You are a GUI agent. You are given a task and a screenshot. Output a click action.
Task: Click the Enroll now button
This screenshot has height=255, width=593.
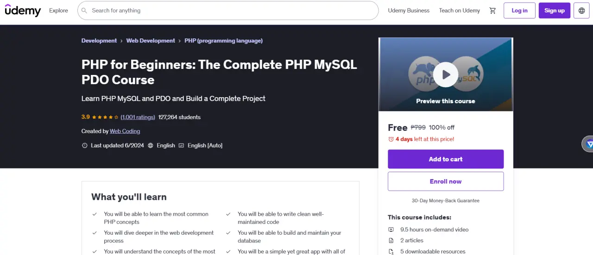click(446, 181)
